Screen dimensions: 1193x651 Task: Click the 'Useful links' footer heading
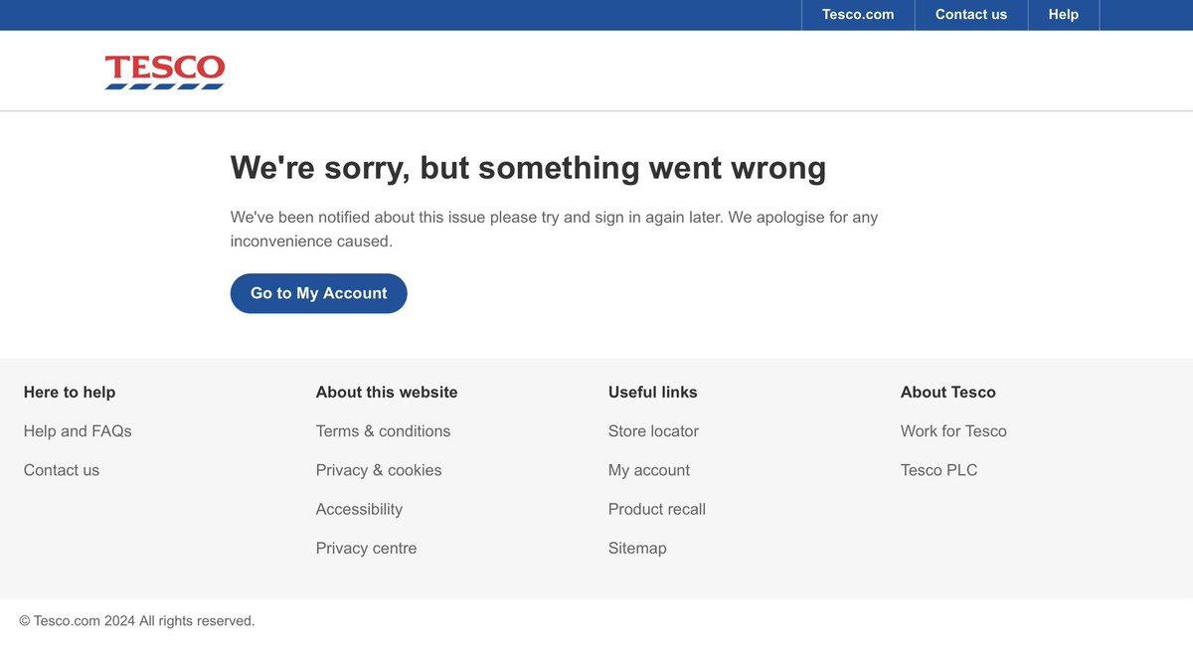[x=653, y=393]
